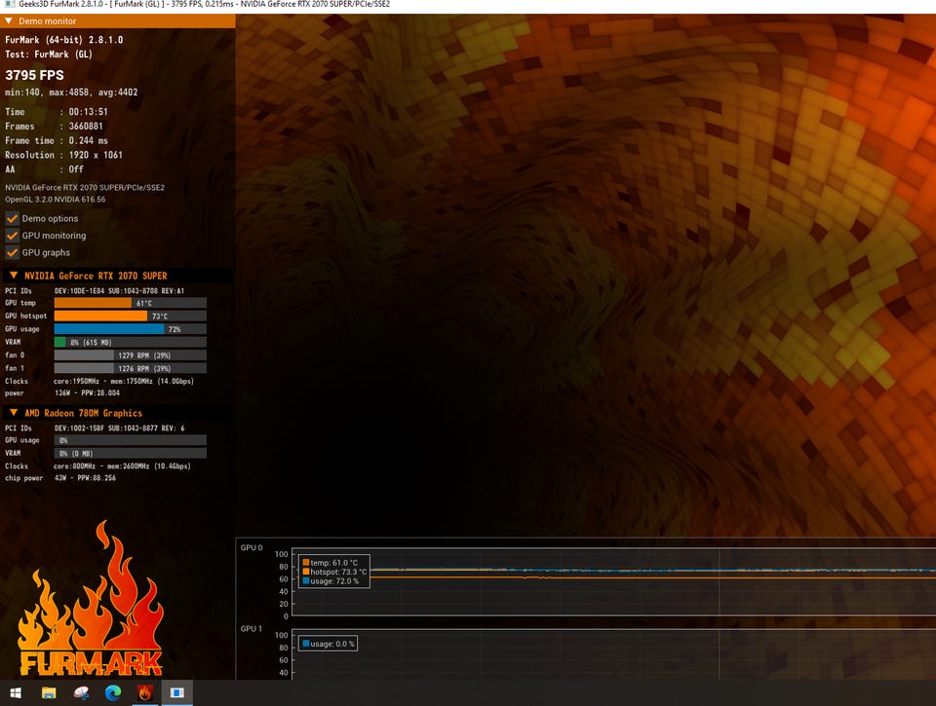Click the hotspot 73.3 °C legend swatch

click(x=306, y=572)
